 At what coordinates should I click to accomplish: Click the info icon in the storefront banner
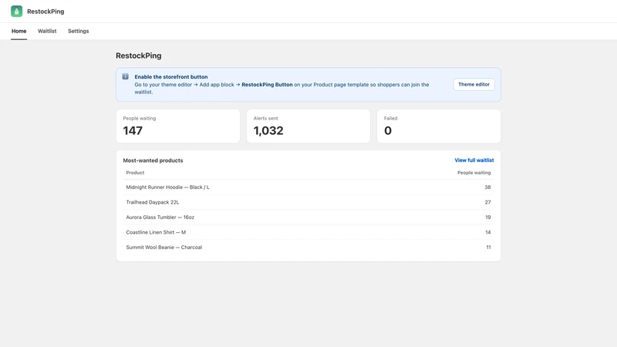click(x=125, y=76)
